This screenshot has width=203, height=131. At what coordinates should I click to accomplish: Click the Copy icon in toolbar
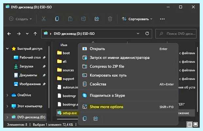coord(57,19)
